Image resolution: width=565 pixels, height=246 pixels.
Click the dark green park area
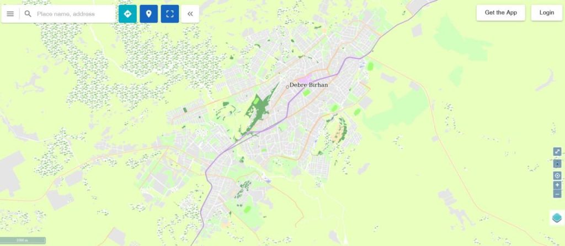[260, 110]
